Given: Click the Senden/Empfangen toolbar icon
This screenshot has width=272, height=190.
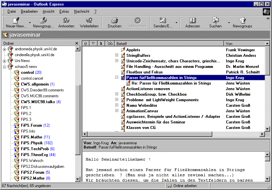Looking at the screenshot, I should coord(163,21).
